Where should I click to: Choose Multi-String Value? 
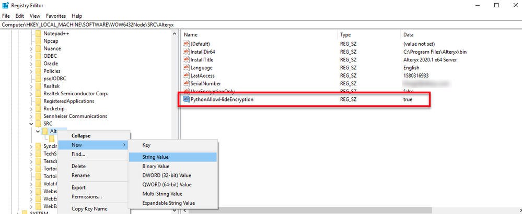[x=173, y=194]
